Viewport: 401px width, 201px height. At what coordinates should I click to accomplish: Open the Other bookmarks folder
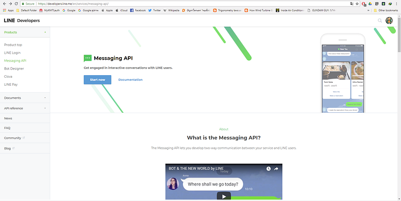point(385,11)
